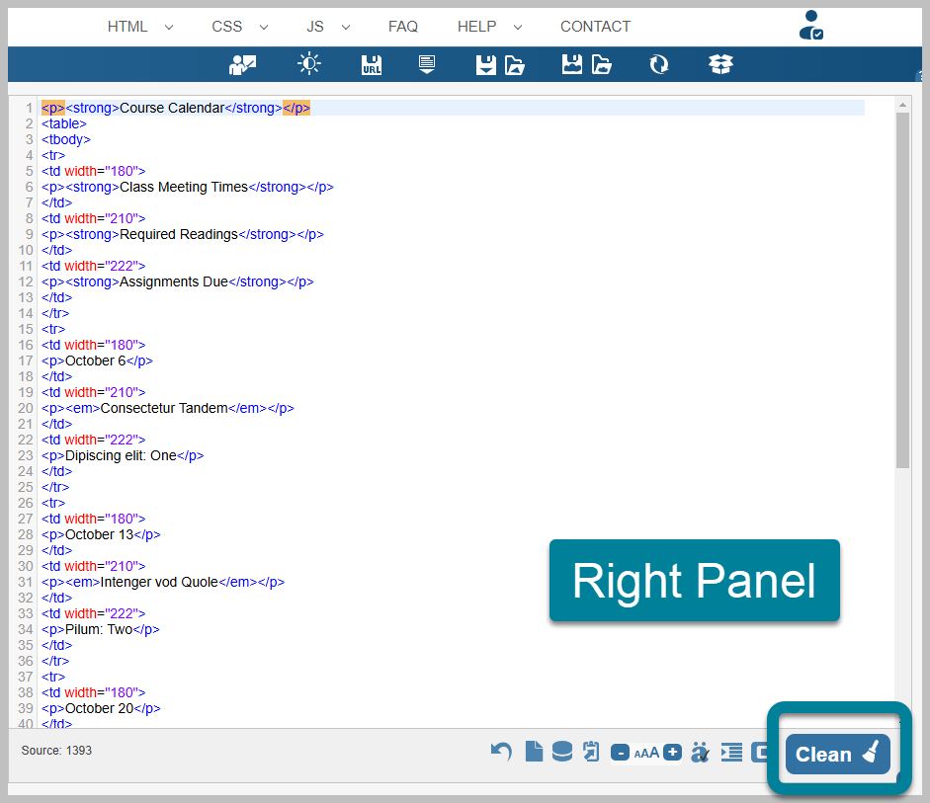Increase editor font size with plus control
930x803 pixels.
click(672, 752)
